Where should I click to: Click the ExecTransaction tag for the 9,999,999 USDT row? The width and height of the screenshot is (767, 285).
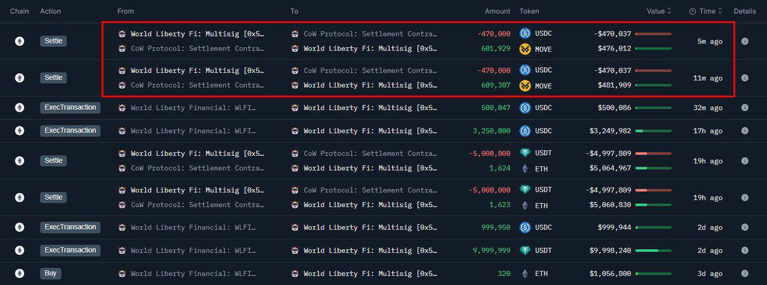(70, 250)
